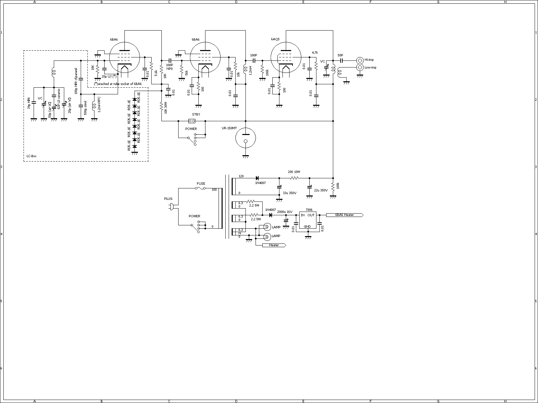Click the Heater output tag below the lamps
This screenshot has width=538, height=403.
click(x=274, y=245)
